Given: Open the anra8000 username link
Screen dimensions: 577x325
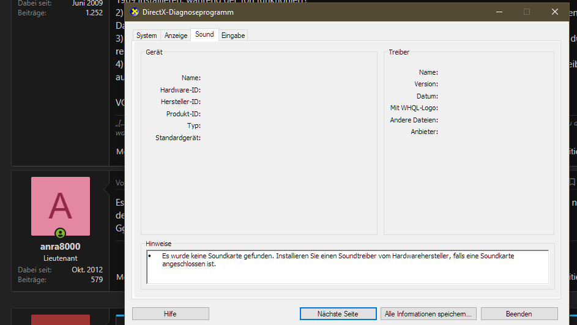Looking at the screenshot, I should (x=61, y=246).
